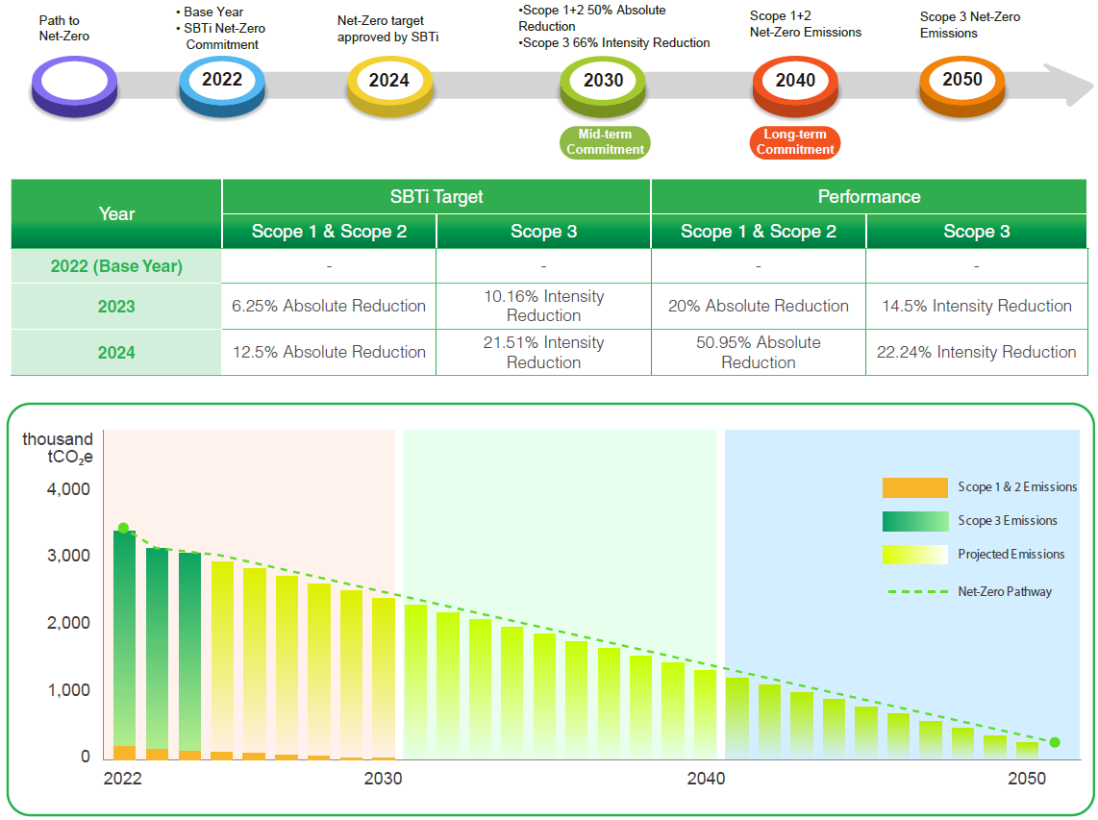Viewport: 1098px width, 820px height.
Task: Click the orange Scope 1 & 2 Emissions swatch
Action: (914, 487)
